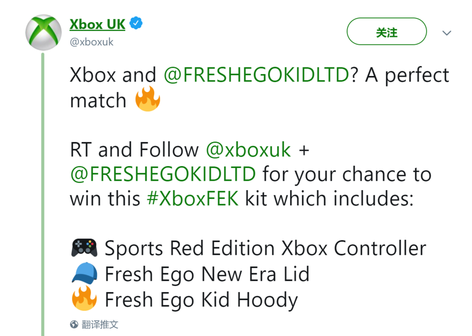The width and height of the screenshot is (472, 336).
Task: Click the grey @xboxuk handle under the name
Action: pos(92,42)
